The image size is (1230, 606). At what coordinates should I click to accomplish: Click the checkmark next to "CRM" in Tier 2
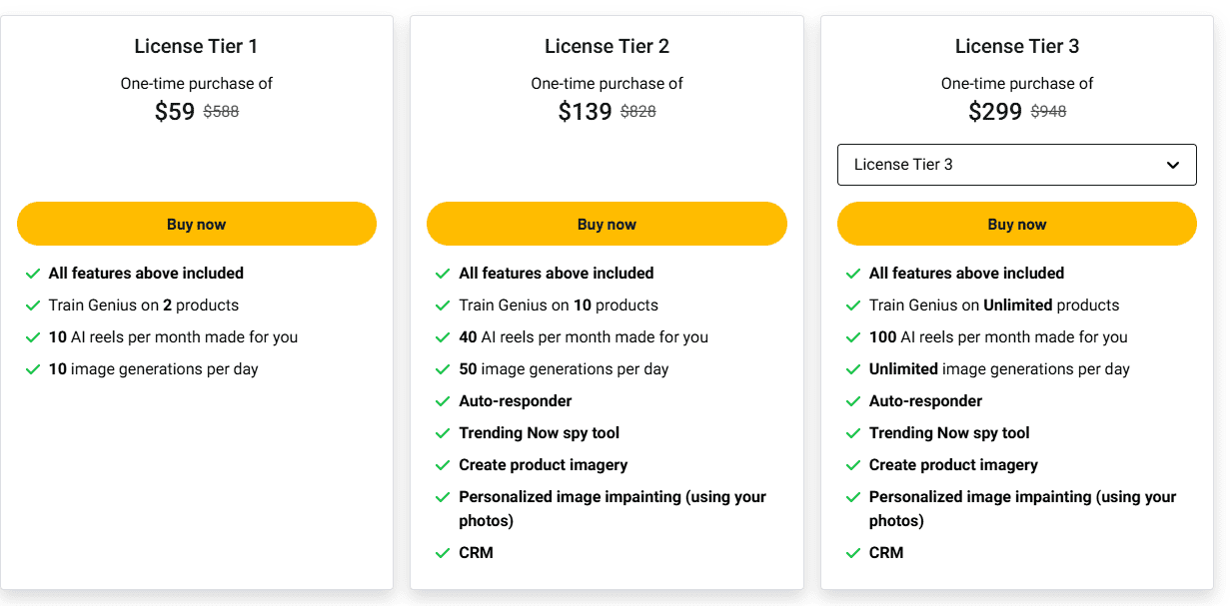[443, 552]
